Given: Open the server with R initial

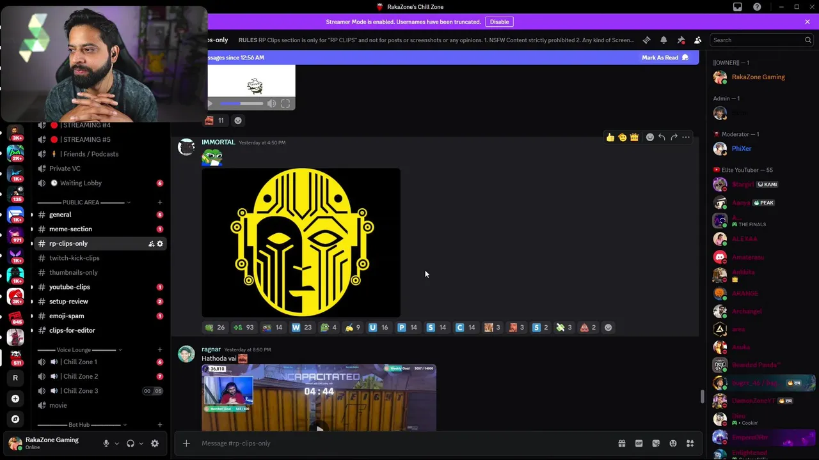Looking at the screenshot, I should [15, 378].
